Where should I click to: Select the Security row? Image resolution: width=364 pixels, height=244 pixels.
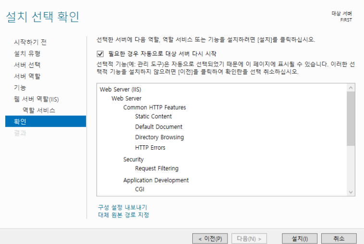134,159
